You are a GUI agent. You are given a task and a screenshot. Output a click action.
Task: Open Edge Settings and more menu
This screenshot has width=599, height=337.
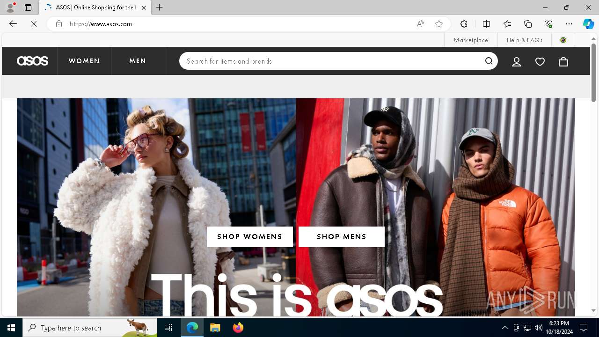point(569,24)
